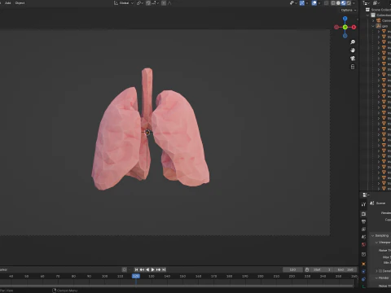This screenshot has height=293, width=391.
Task: Open the Scene properties tab
Action: pos(363,237)
